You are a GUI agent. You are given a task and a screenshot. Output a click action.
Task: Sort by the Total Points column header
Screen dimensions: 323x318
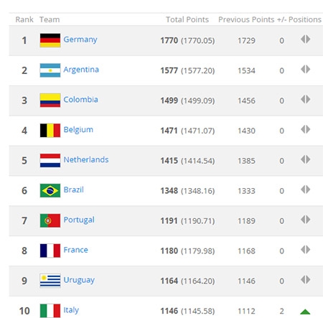pos(187,19)
